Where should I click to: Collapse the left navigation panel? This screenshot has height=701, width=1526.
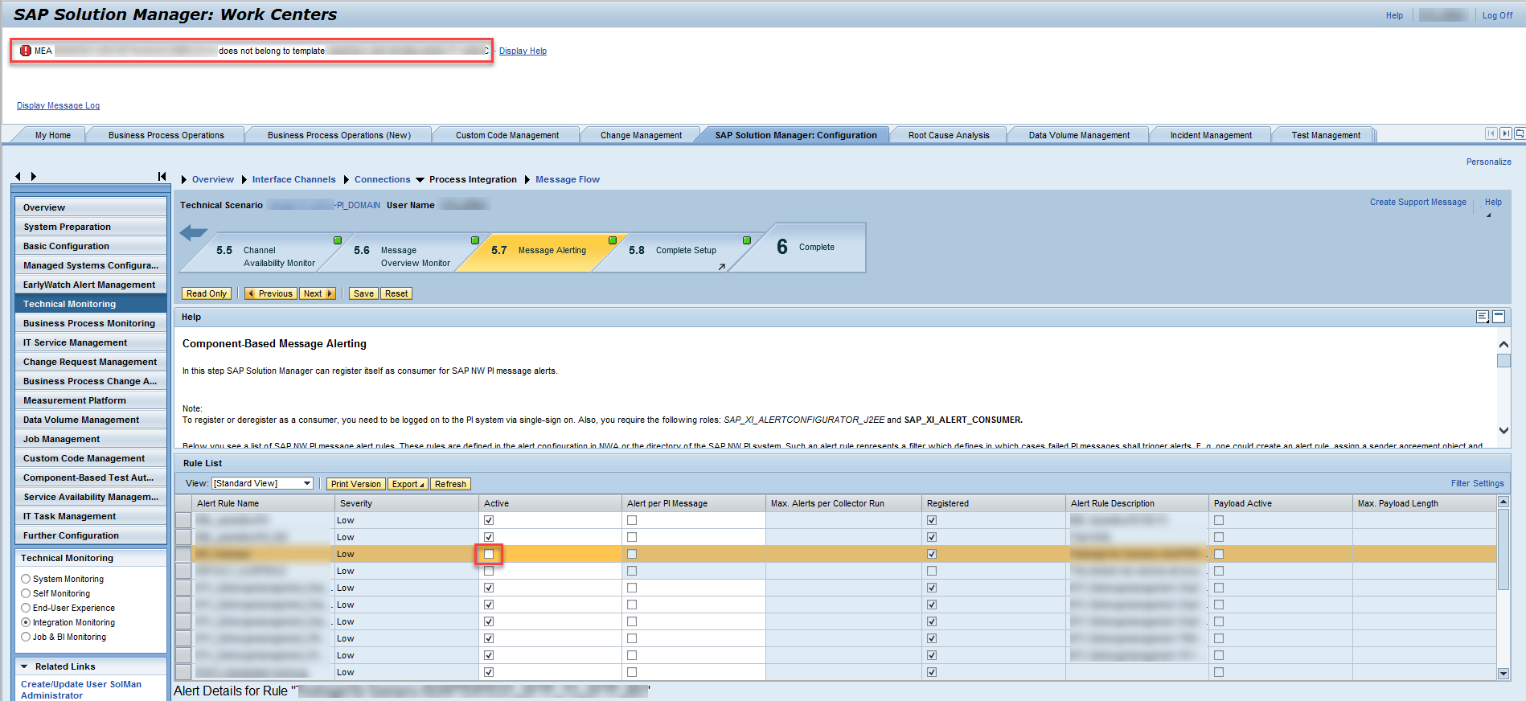click(x=162, y=176)
